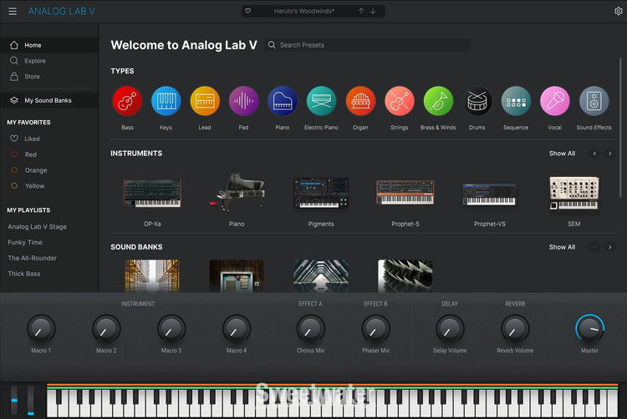Select the Strings type icon
This screenshot has height=419, width=627.
(399, 101)
